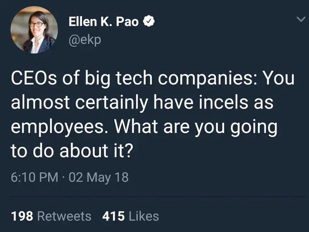Open the tweet options chevron menu

point(299,20)
